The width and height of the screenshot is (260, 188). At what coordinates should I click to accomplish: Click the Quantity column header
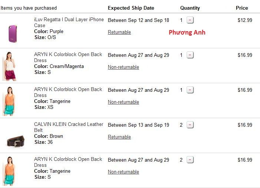click(190, 8)
